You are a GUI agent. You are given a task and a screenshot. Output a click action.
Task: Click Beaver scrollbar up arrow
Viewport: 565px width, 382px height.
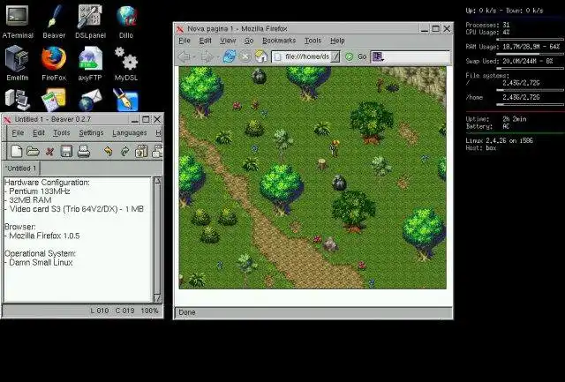click(157, 180)
